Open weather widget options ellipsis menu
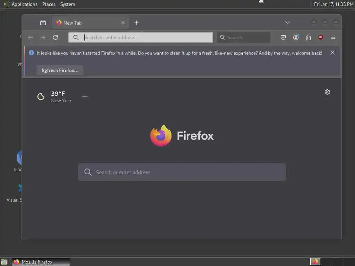Screen dimensions: 355x266 tap(85, 97)
